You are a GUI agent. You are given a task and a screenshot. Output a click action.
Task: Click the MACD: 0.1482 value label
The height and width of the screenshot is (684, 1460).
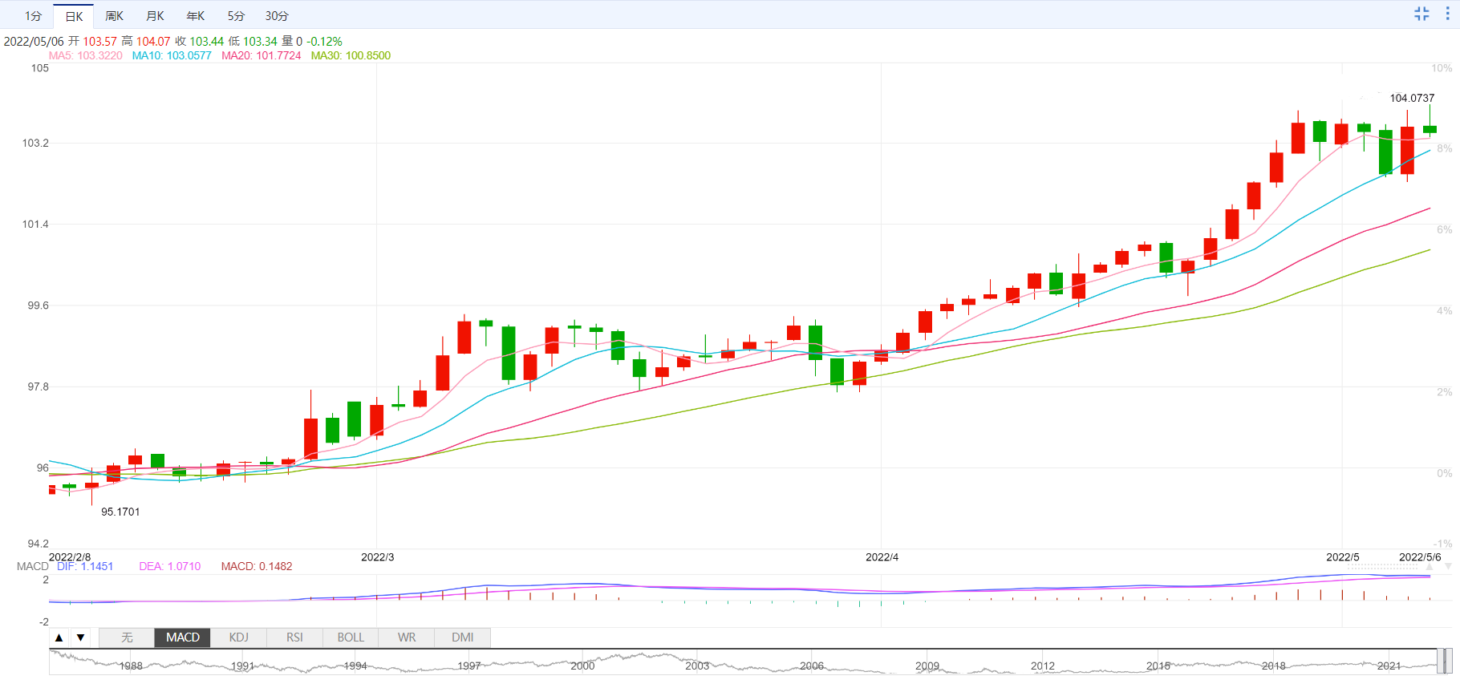point(257,566)
